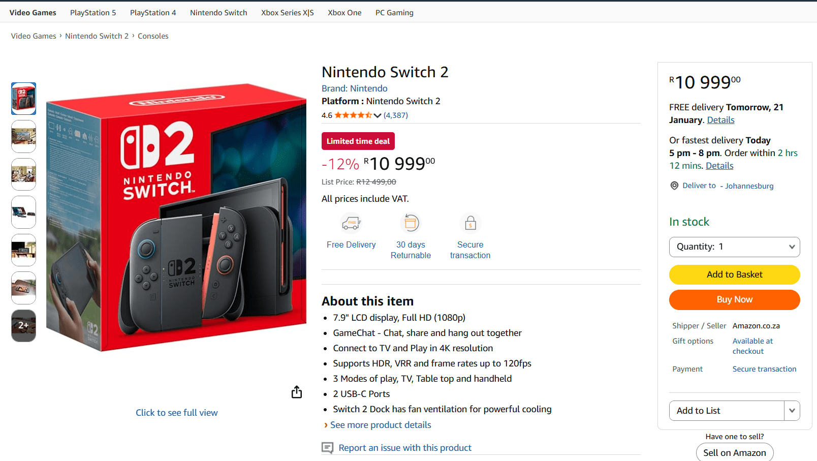
Task: Click the Add to Basket button
Action: (734, 274)
